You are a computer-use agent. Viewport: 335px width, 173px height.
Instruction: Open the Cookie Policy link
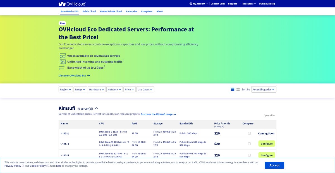coord(38,166)
